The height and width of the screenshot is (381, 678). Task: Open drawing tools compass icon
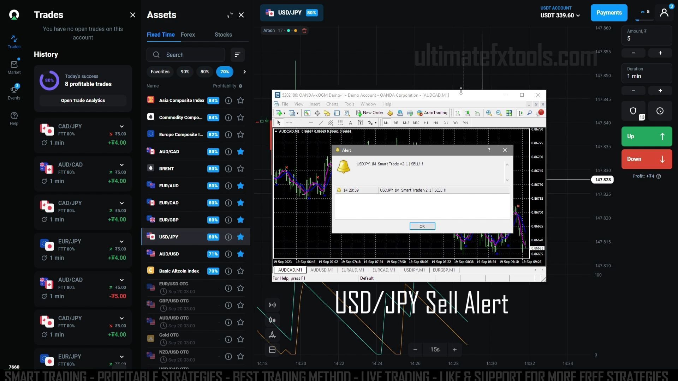(272, 335)
